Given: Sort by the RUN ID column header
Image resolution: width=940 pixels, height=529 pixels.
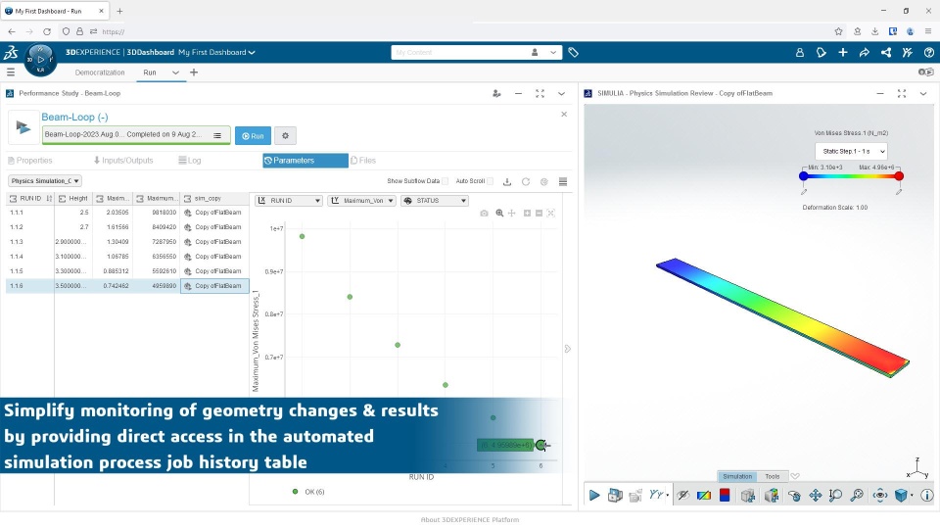Looking at the screenshot, I should [x=30, y=199].
